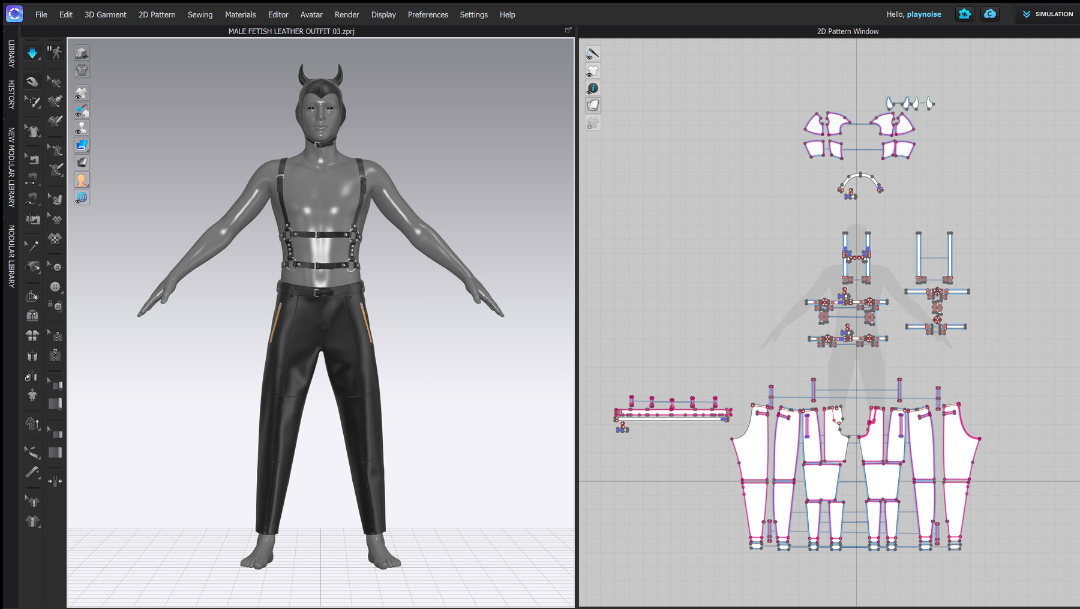1080x609 pixels.
Task: Open the Materials menu
Action: coord(241,14)
